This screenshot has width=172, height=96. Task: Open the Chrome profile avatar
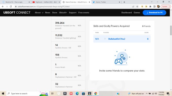click(158, 7)
